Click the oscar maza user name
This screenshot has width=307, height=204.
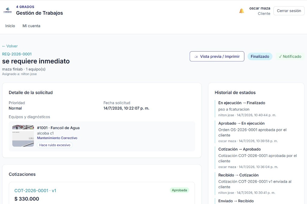pos(260,8)
